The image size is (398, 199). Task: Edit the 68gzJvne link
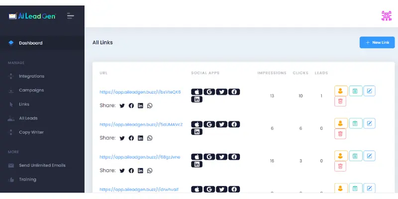point(369,156)
